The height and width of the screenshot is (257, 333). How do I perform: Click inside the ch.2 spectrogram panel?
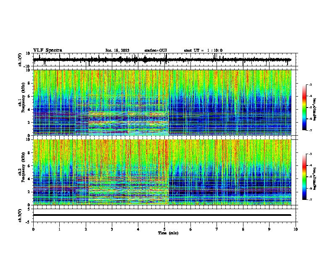(162, 172)
